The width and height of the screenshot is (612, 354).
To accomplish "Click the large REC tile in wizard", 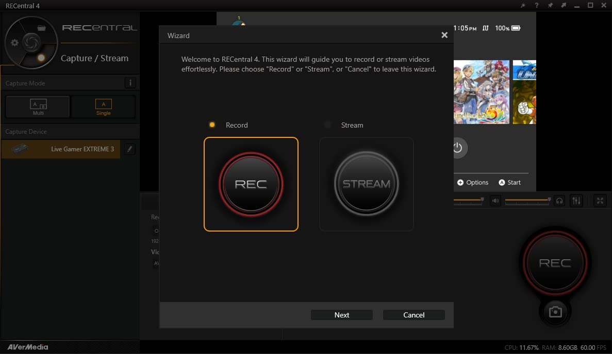I will click(251, 184).
